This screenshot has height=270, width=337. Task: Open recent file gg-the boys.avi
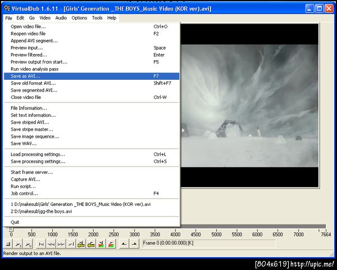coord(92,211)
